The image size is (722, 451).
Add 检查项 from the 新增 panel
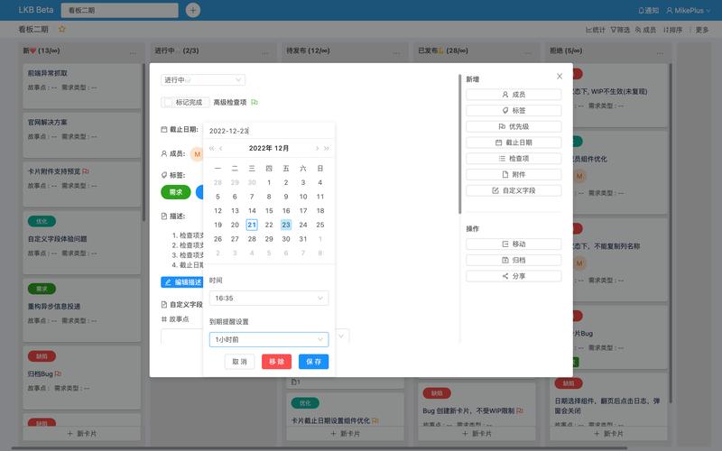[x=514, y=159]
